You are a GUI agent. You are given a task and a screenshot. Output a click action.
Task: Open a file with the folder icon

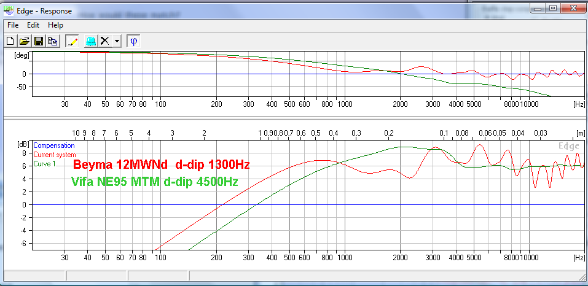[x=25, y=41]
